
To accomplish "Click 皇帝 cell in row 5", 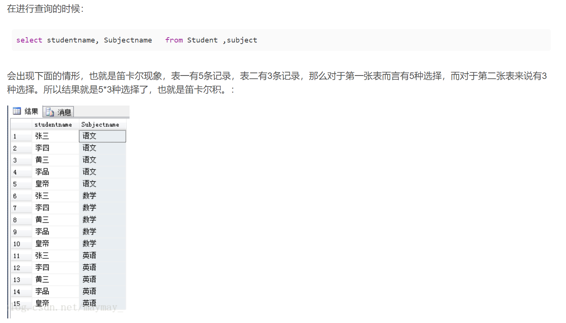I will point(55,184).
